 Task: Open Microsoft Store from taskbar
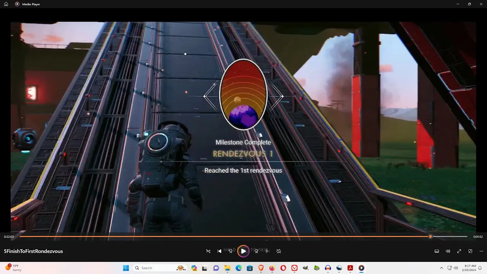coord(250,268)
